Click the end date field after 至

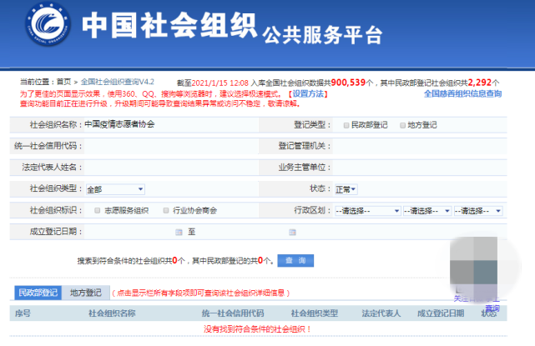tap(243, 232)
